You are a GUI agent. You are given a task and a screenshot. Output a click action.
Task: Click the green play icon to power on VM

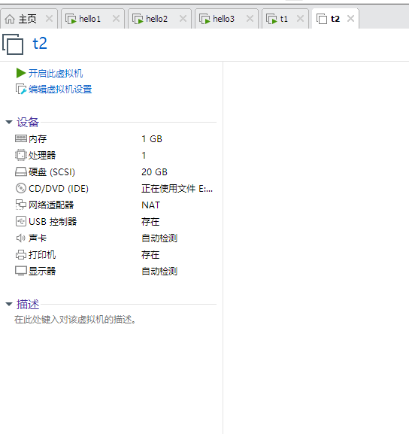21,73
